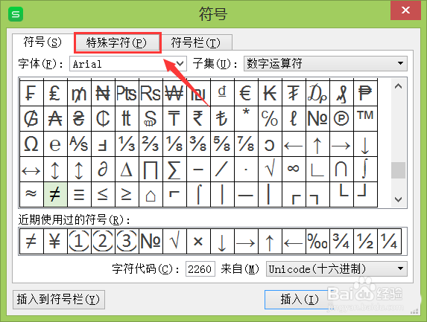Pick the euro symbol in the grid
The image size is (427, 322).
click(x=246, y=93)
